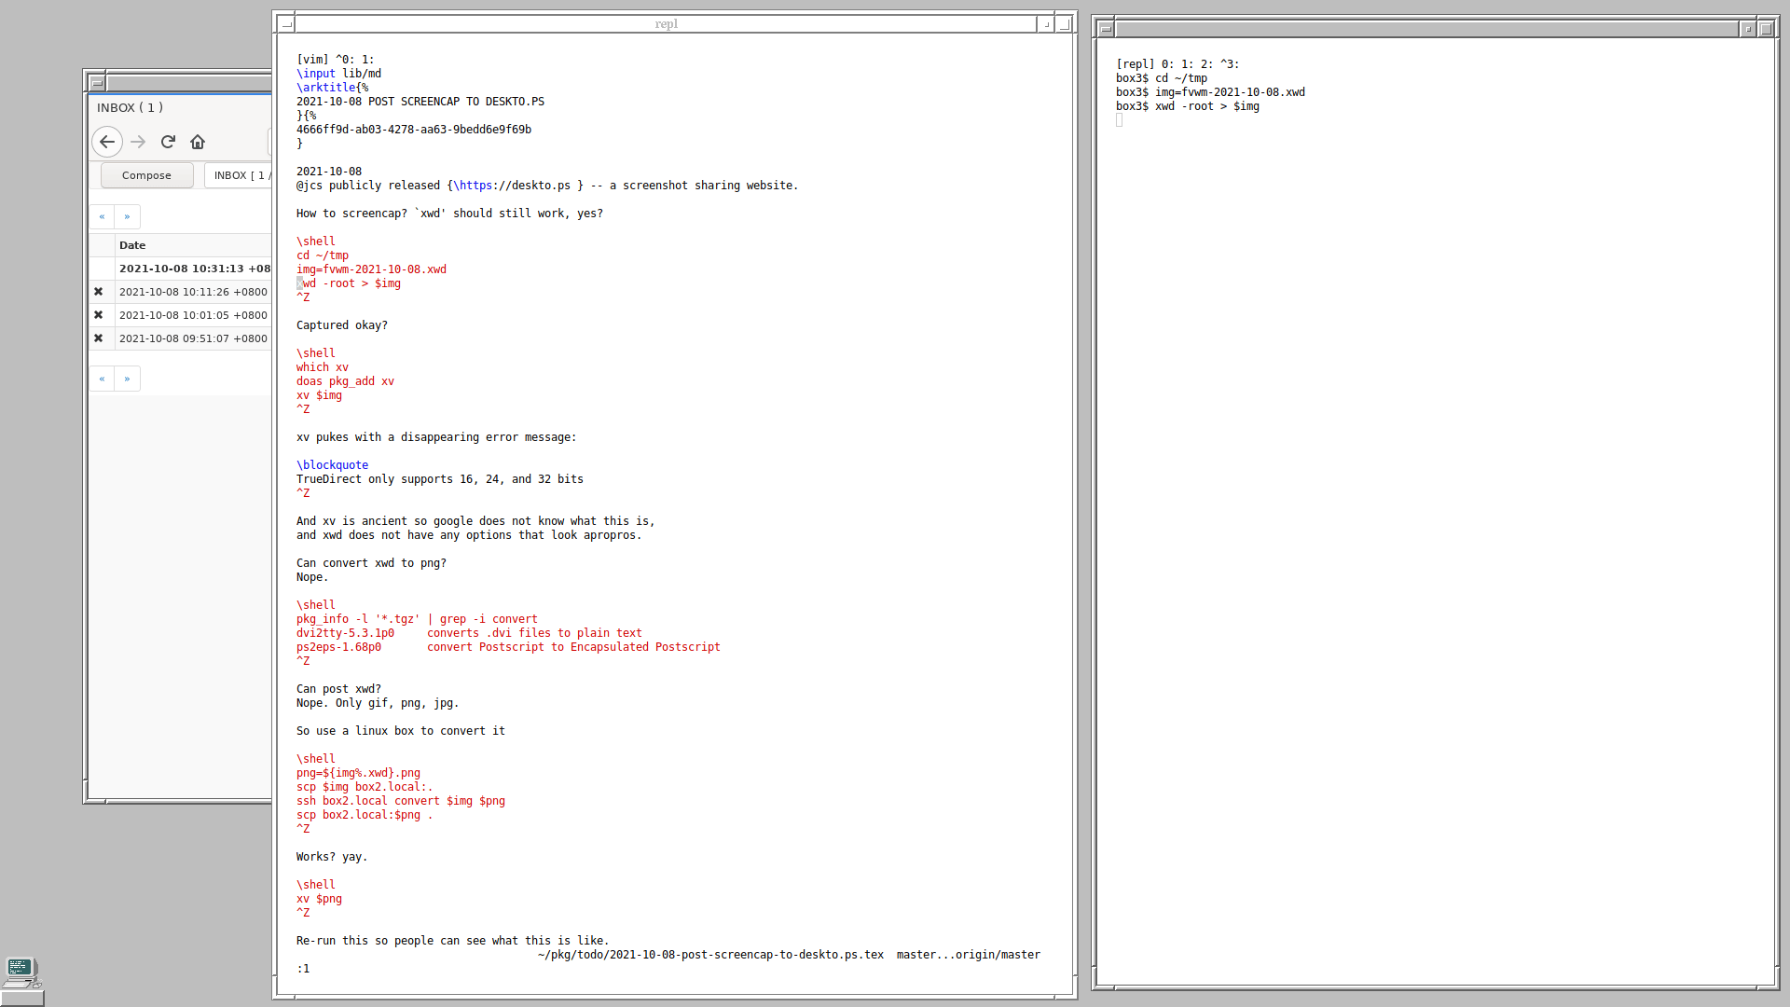Viewport: 1790px width, 1007px height.
Task: Select the INBOX [ 1 / tab
Action: (x=241, y=175)
